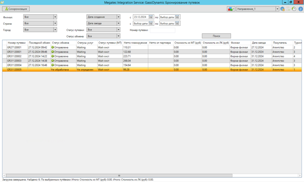
Task: Open calendar for check-in end date
Action: pyautogui.click(x=177, y=24)
